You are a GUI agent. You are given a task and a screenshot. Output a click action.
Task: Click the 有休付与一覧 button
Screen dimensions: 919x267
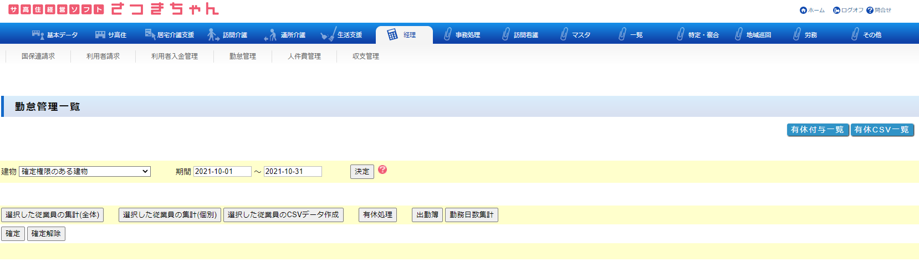(818, 130)
